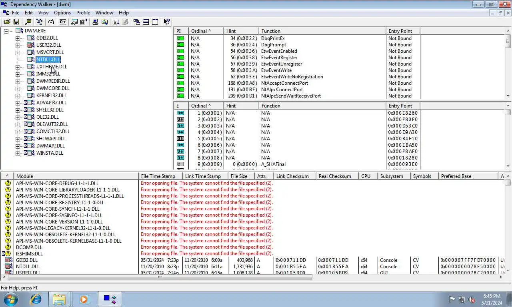
Task: Toggle Undecorate C++ Functions icon
Action: 62,22
